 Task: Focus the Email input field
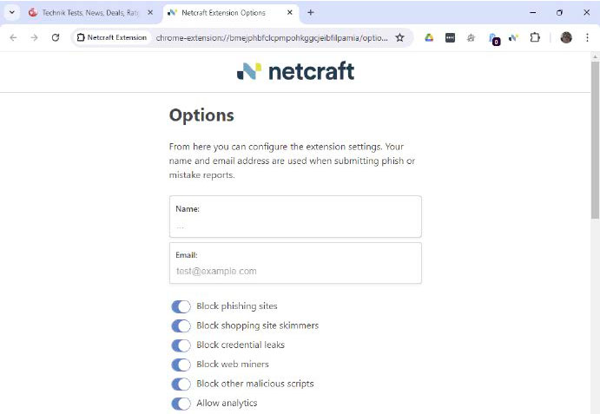point(295,271)
